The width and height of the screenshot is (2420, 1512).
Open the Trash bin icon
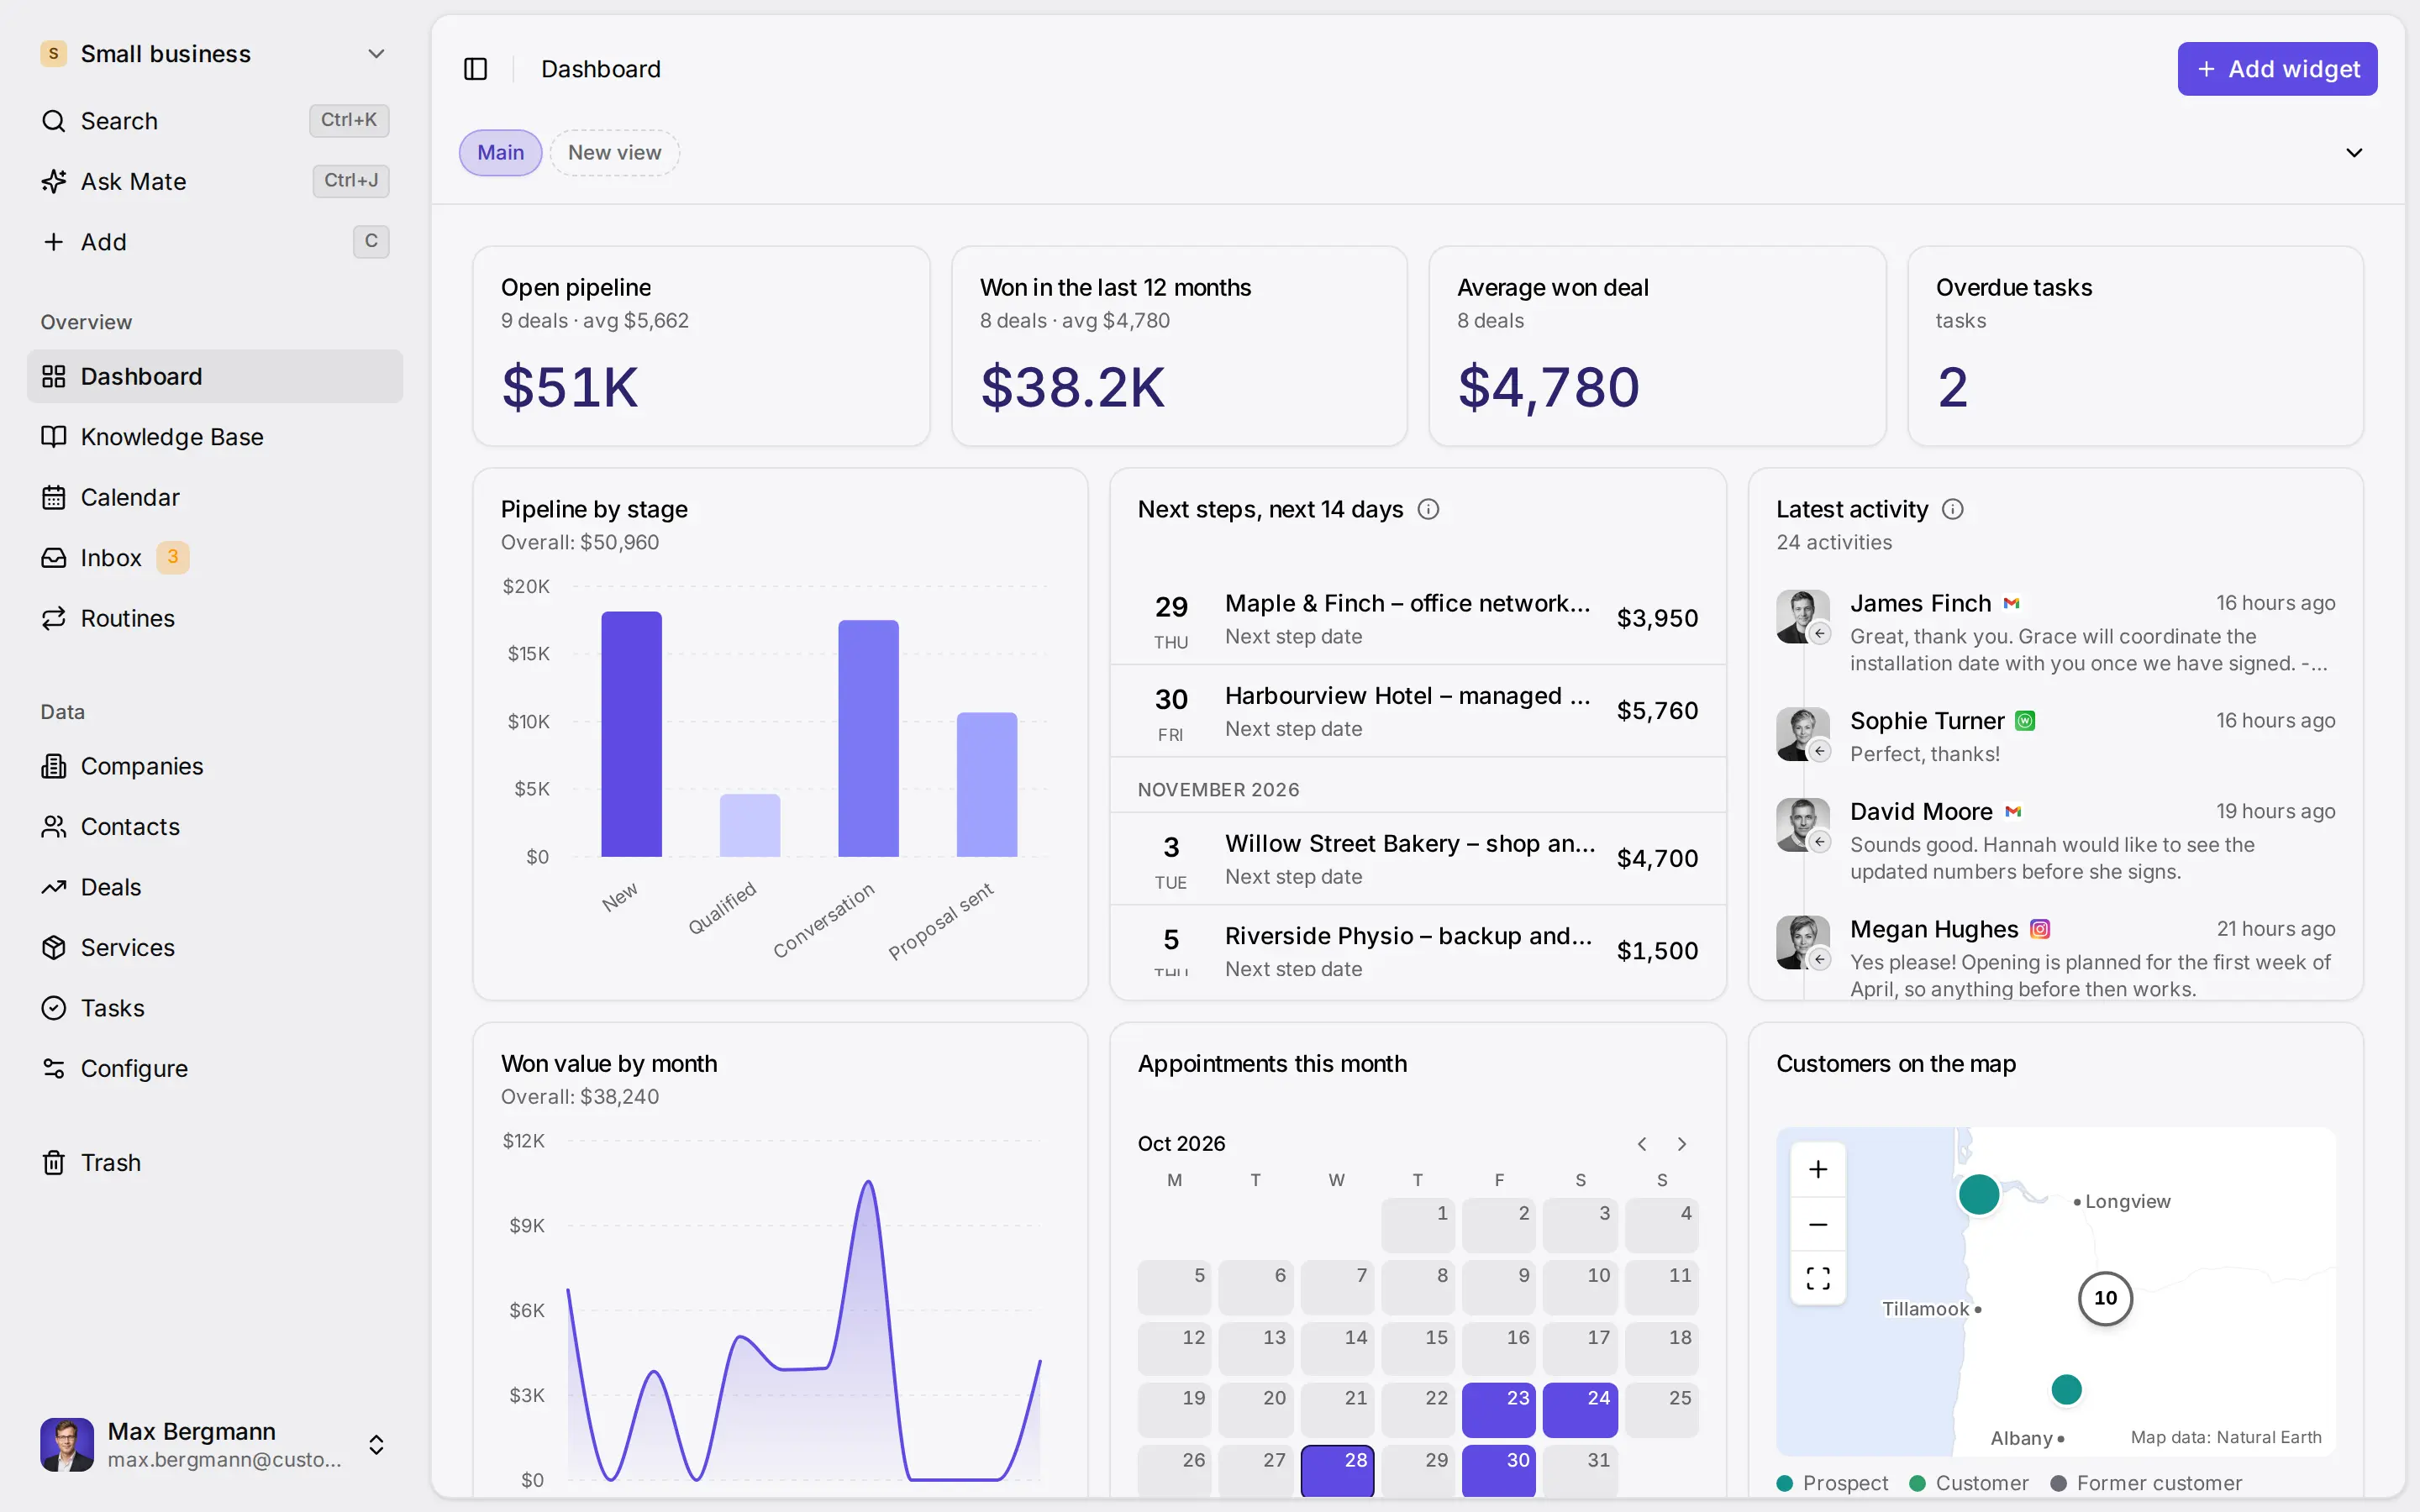click(53, 1163)
